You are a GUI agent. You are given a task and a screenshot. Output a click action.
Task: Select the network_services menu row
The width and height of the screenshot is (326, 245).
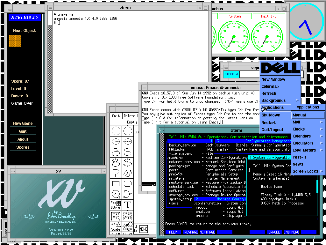click(x=207, y=162)
